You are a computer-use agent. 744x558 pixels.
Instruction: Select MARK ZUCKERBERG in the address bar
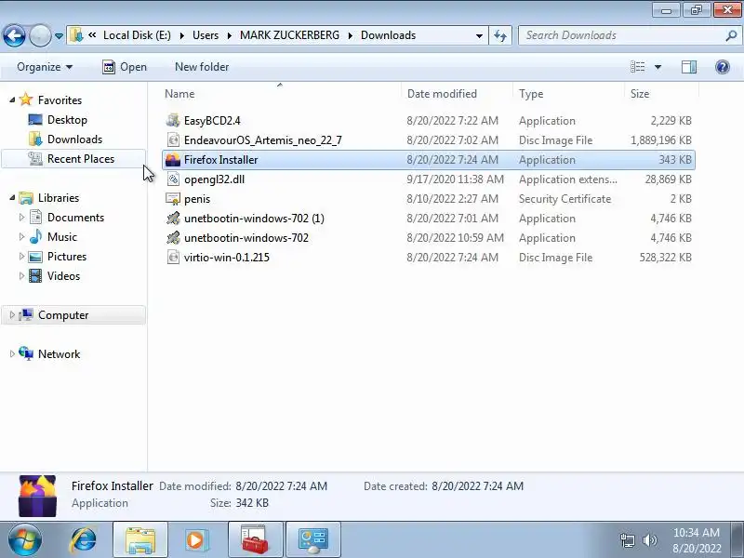289,35
